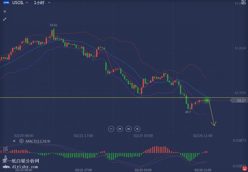The height and width of the screenshot is (172, 248).
Task: Click the MACD(12,26,9) indicator label
Action: (38, 141)
